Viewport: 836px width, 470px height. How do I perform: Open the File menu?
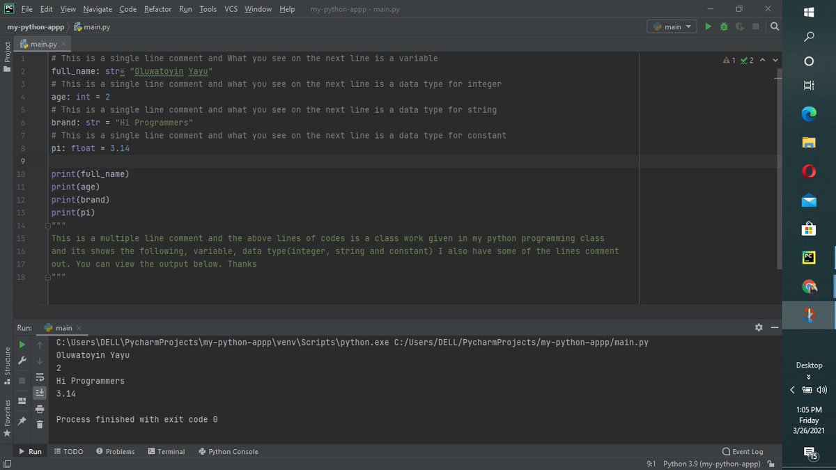click(x=26, y=9)
